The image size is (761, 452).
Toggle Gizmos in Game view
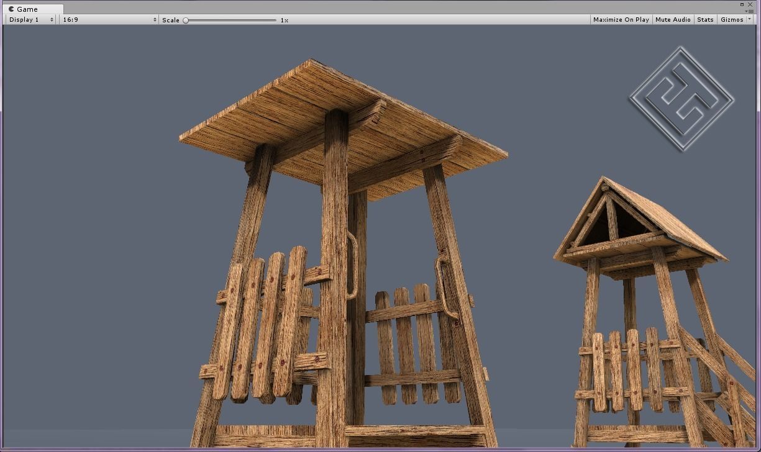pos(732,20)
